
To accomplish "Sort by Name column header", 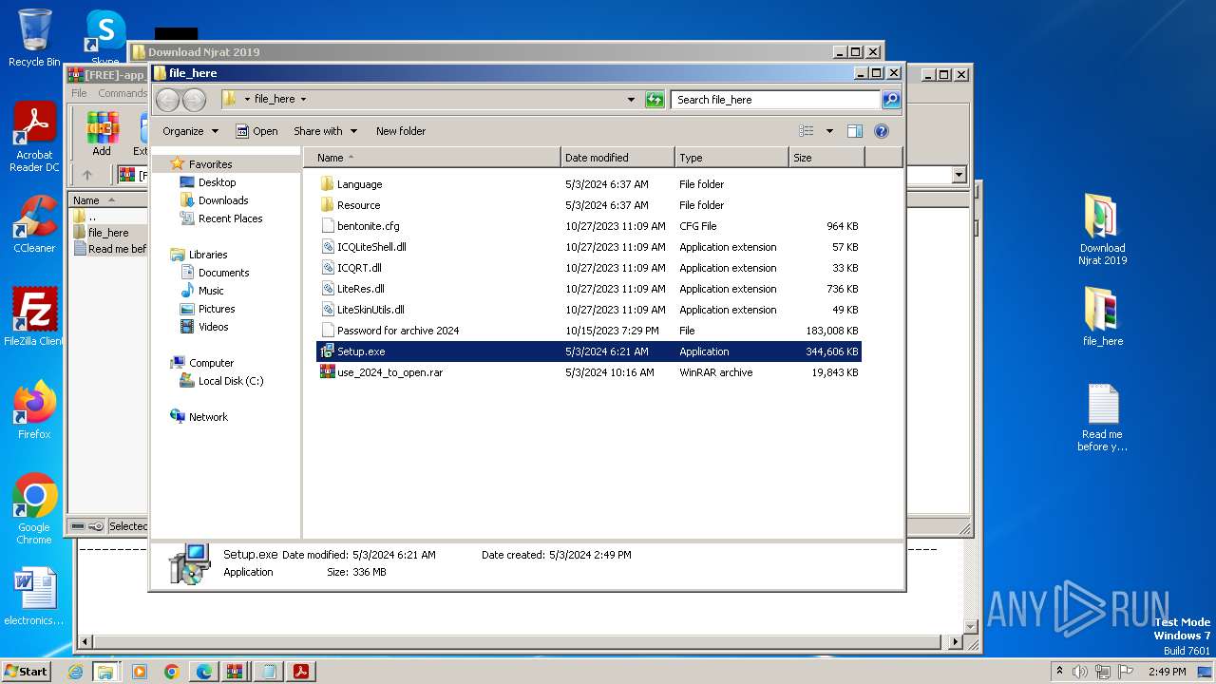I will click(x=432, y=158).
